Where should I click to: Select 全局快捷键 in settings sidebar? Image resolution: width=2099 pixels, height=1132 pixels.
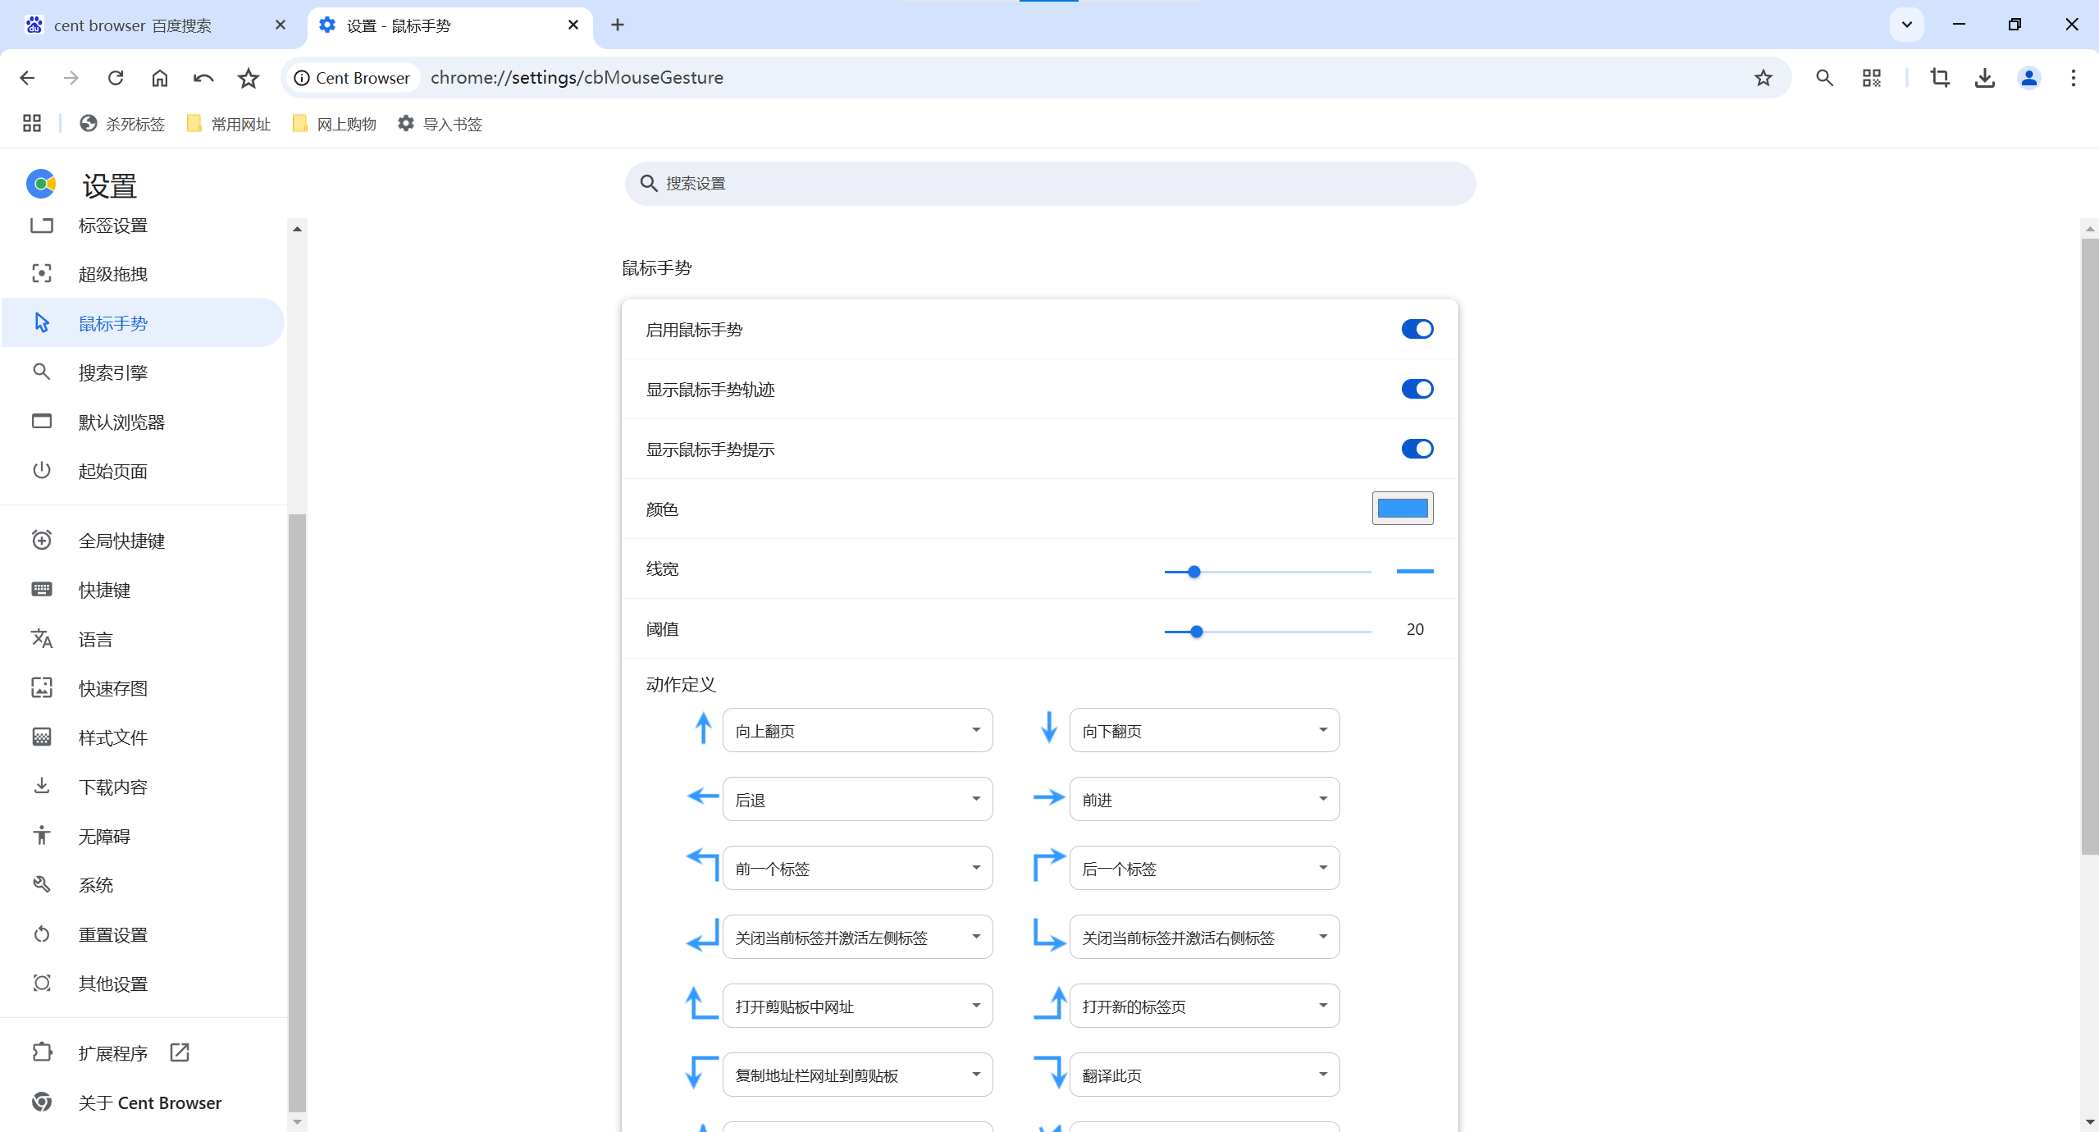coord(121,541)
